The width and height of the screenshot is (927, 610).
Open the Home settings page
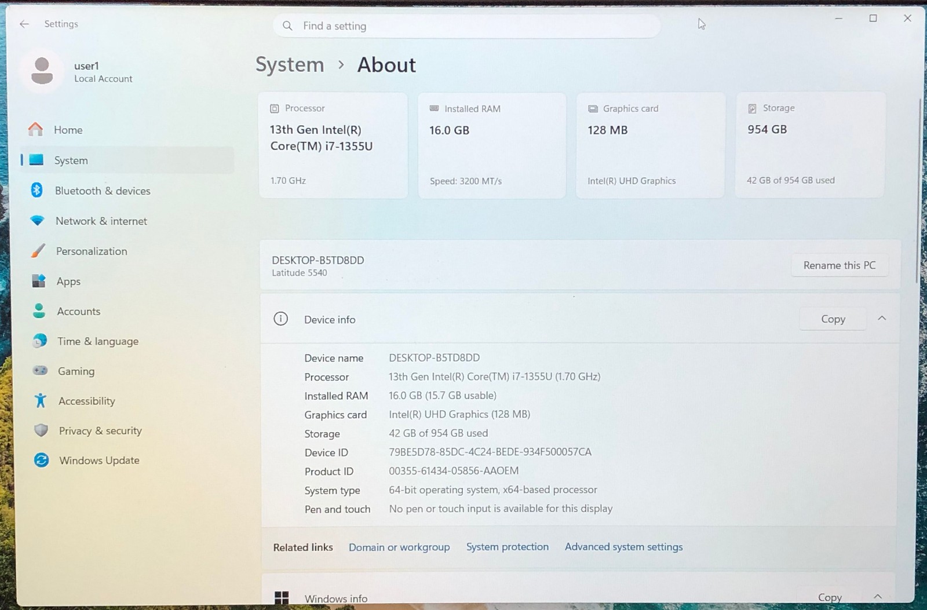pos(127,130)
